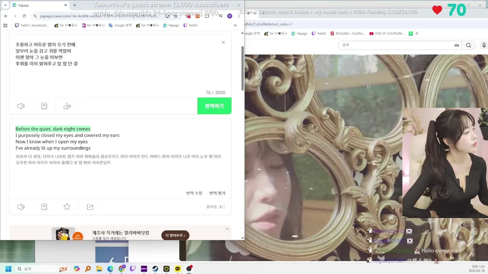Open the site info icon in address bar
This screenshot has width=488, height=274.
coord(35,16)
